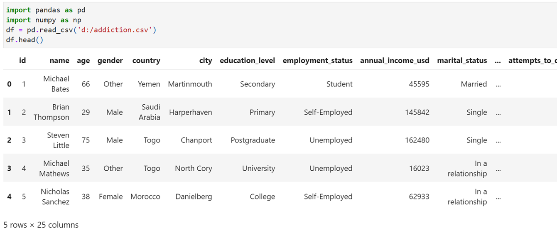Select the 'name' column header
The height and width of the screenshot is (233, 557).
click(x=59, y=61)
